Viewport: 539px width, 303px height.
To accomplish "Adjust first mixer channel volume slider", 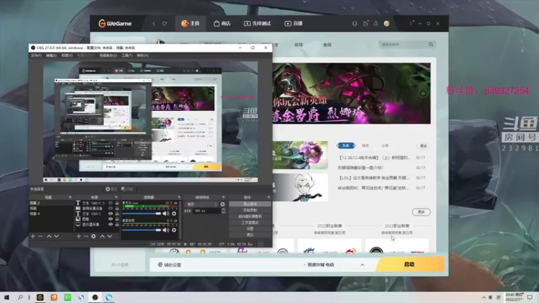I will pyautogui.click(x=141, y=213).
